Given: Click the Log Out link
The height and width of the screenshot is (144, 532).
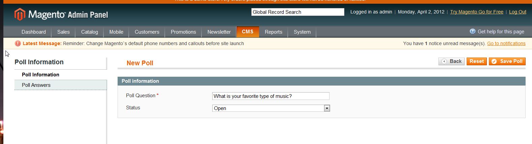Looking at the screenshot, I should coord(518,12).
